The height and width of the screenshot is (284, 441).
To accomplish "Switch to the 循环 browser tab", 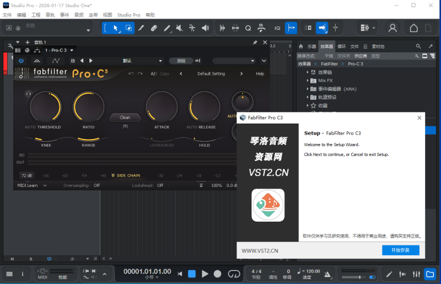I will [x=341, y=46].
